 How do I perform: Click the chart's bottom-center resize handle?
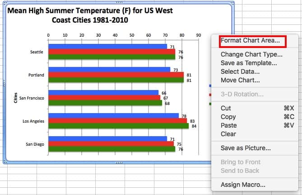point(119,162)
